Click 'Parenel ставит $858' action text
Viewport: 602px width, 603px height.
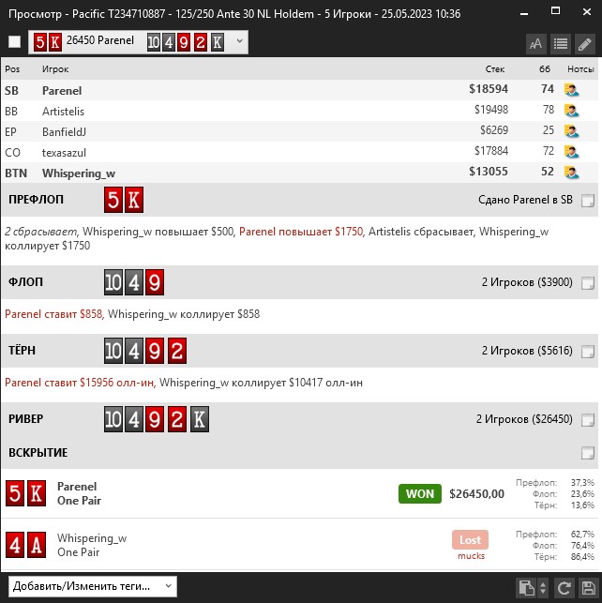pos(53,314)
